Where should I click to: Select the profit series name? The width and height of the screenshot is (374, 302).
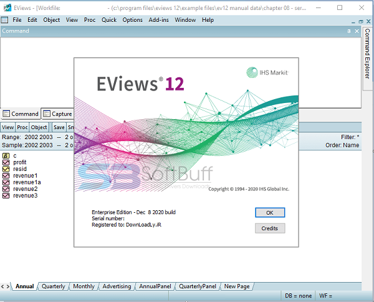[20, 162]
